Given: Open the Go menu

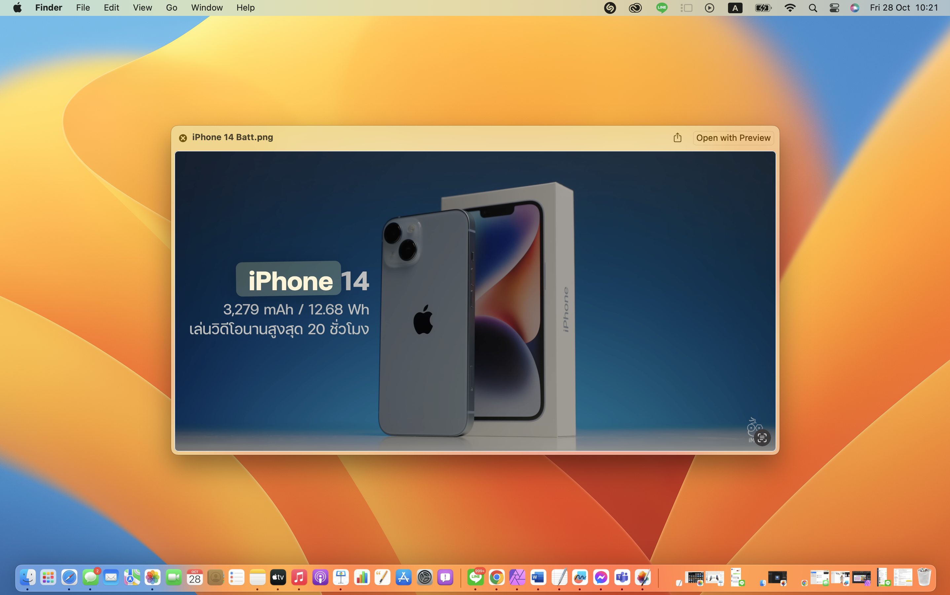Looking at the screenshot, I should tap(171, 8).
